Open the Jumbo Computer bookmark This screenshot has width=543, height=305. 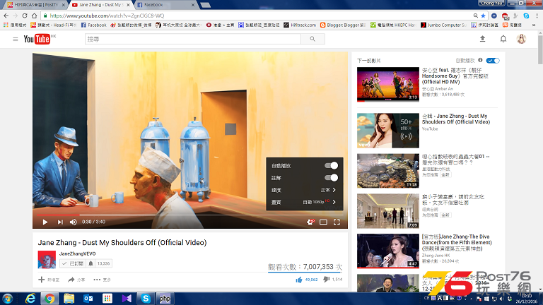(x=443, y=25)
